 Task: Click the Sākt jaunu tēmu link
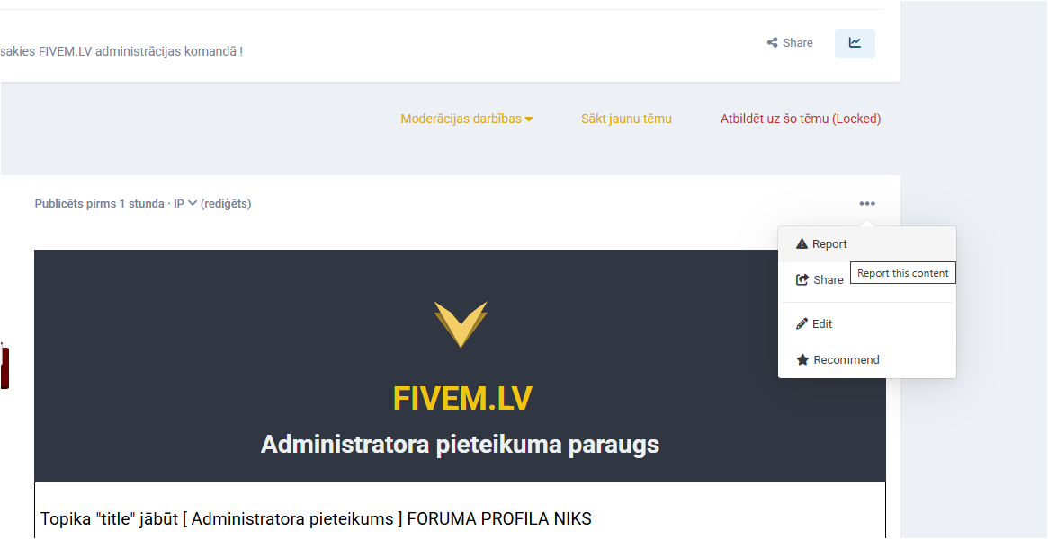626,119
